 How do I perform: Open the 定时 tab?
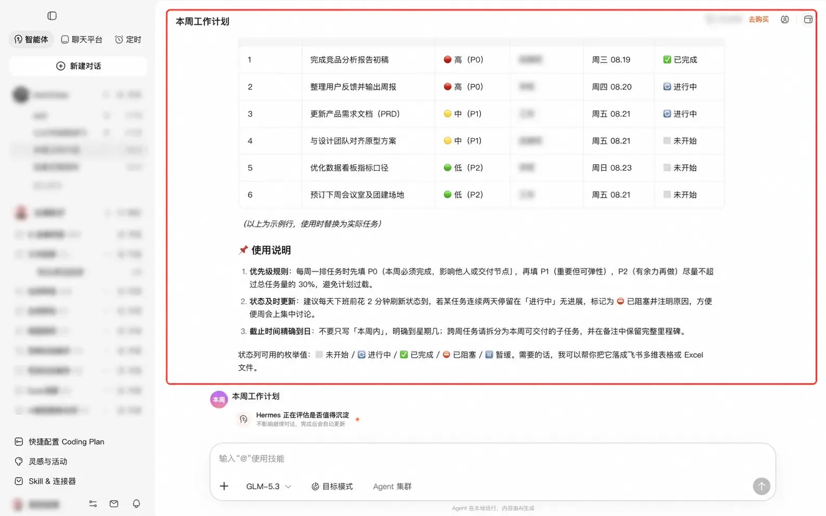coord(128,40)
